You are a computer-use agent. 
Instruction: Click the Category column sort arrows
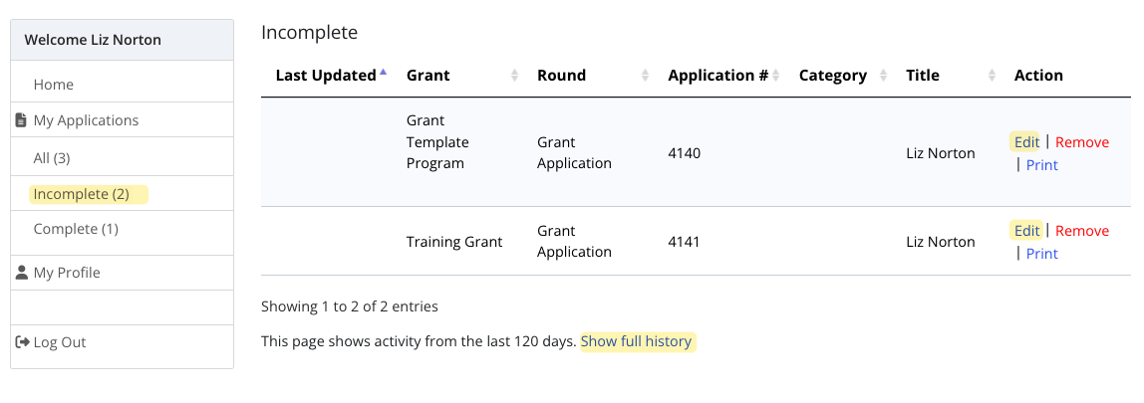(x=883, y=76)
